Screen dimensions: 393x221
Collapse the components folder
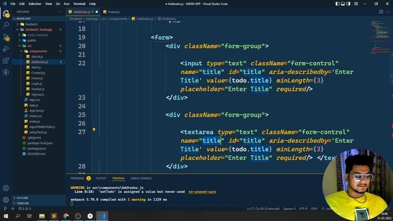tap(38, 51)
